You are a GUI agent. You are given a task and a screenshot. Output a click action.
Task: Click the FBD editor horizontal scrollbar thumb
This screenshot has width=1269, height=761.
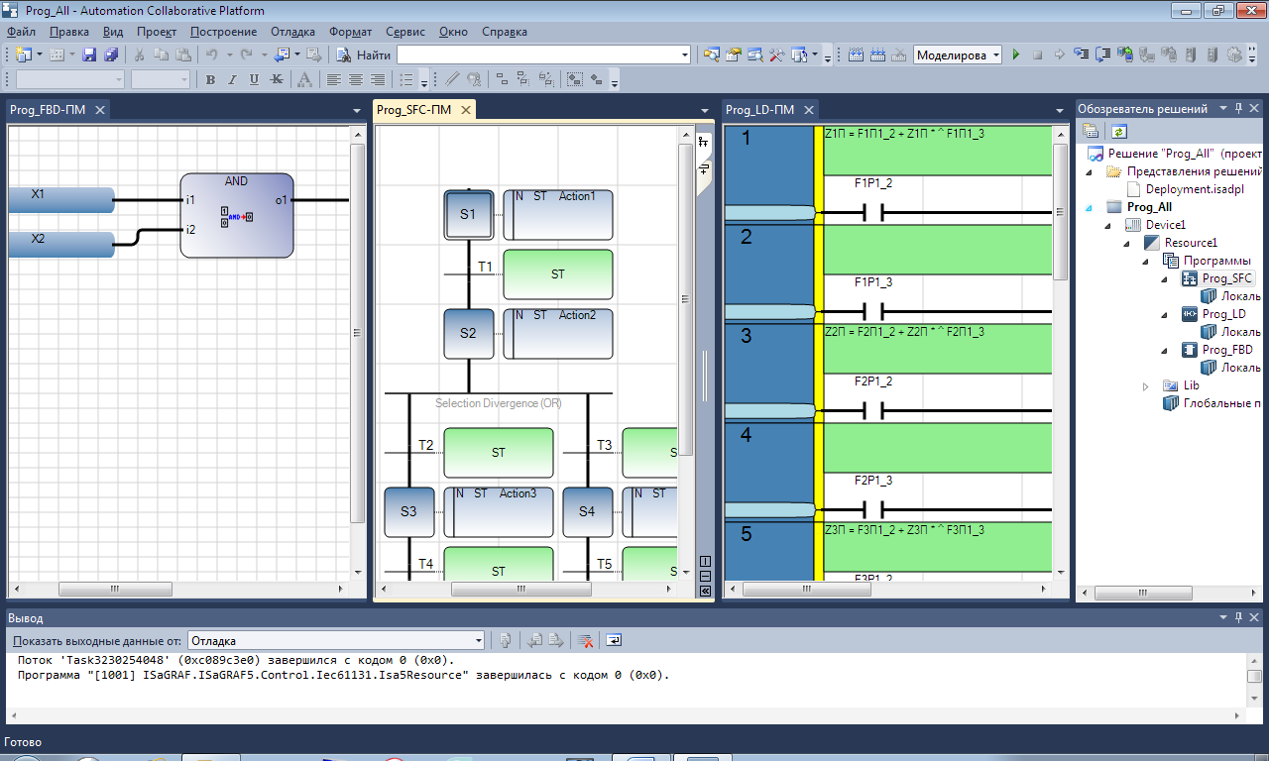[x=114, y=589]
